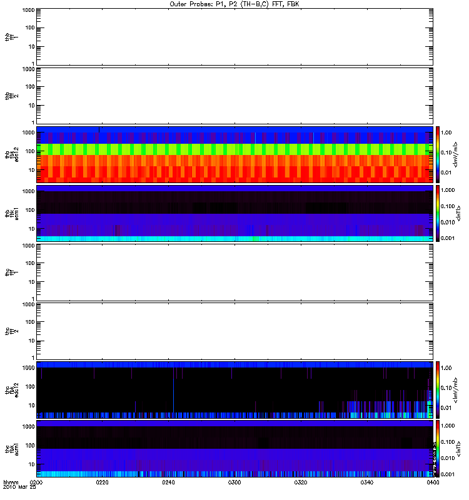Click the 0200 time axis label
The width and height of the screenshot is (469, 500).
pyautogui.click(x=36, y=482)
